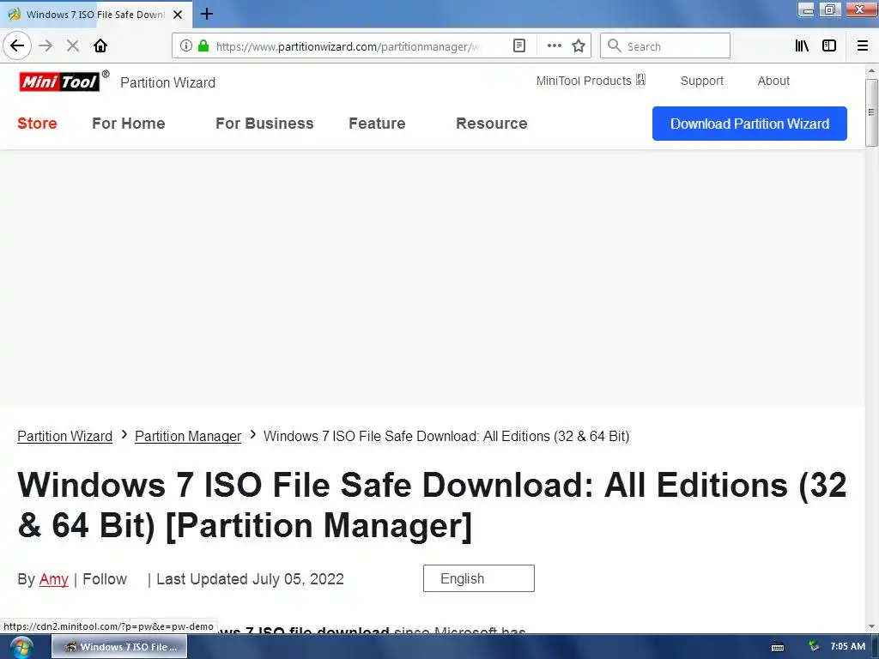Click the keyboard icon in system tray
Image resolution: width=879 pixels, height=659 pixels.
coord(778,647)
